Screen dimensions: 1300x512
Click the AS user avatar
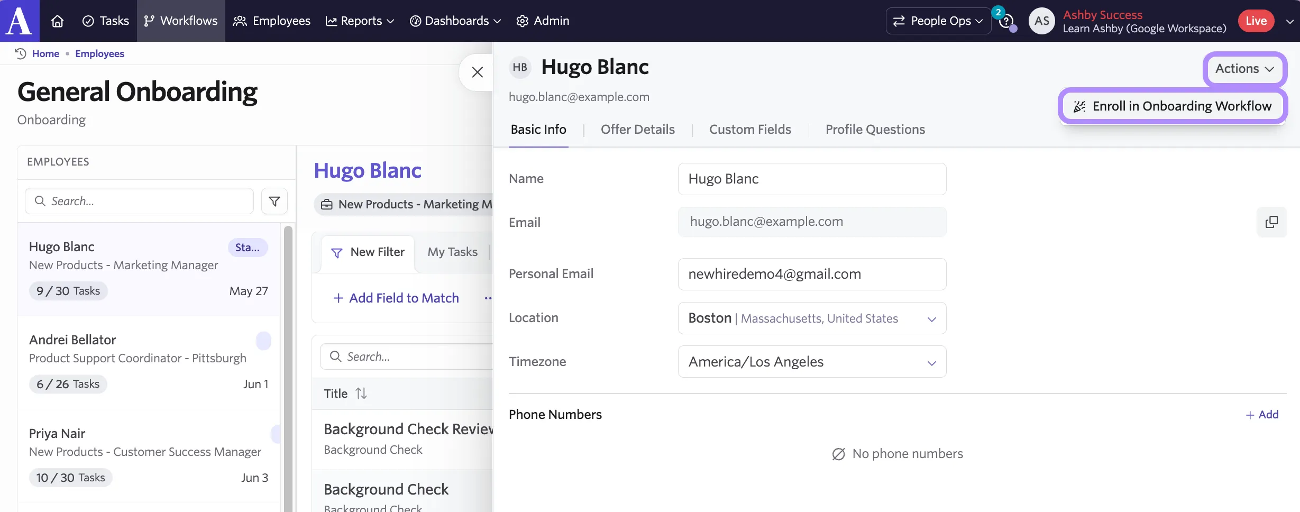1041,21
